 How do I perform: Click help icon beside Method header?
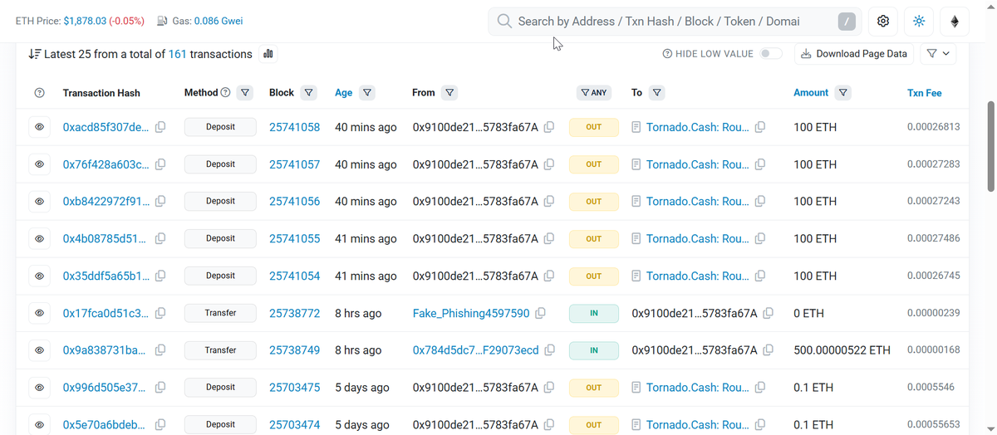225,92
